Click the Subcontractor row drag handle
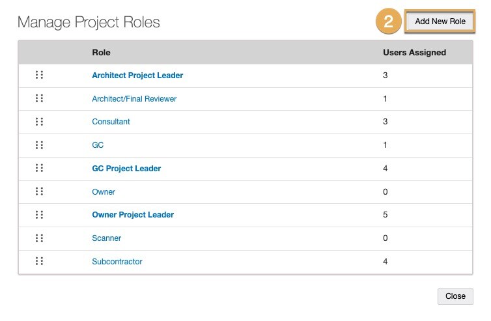The image size is (491, 321). click(x=39, y=261)
